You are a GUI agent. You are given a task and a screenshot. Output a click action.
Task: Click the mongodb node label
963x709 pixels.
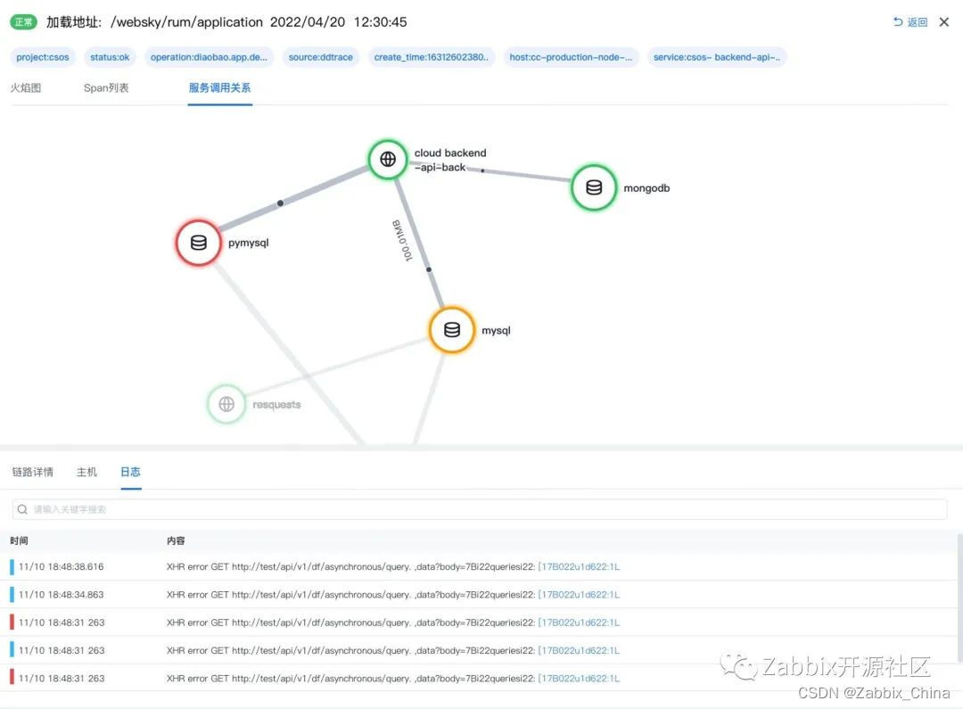646,188
